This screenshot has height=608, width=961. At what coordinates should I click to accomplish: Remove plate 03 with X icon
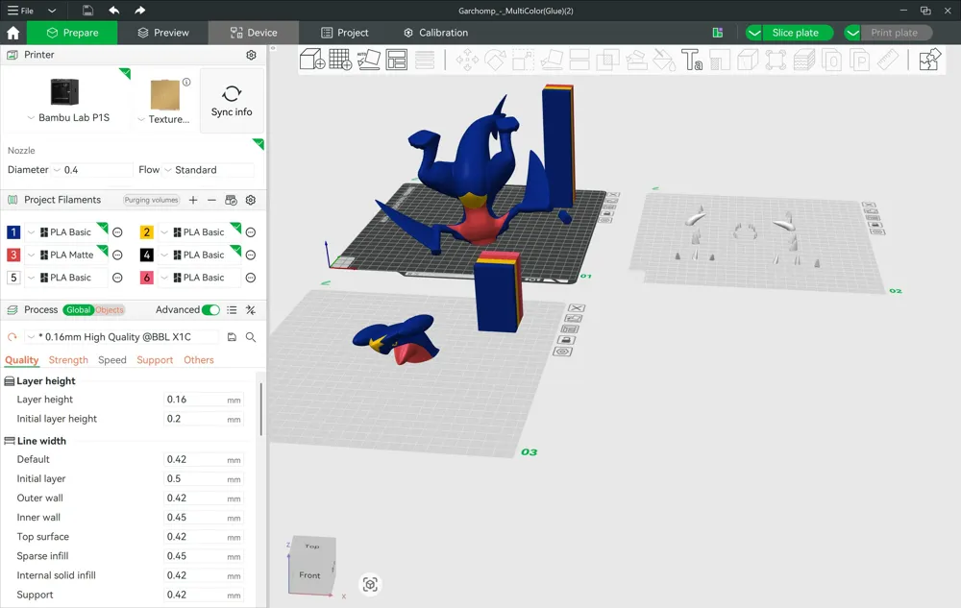click(576, 308)
